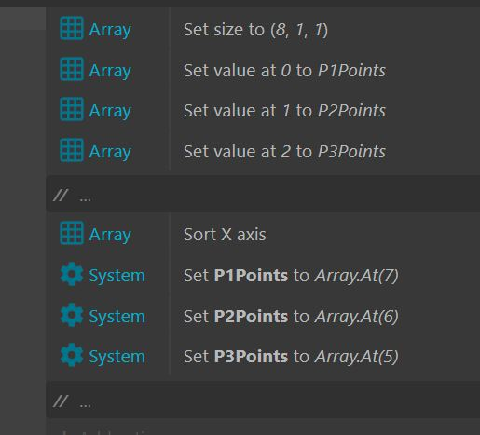Image resolution: width=480 pixels, height=435 pixels.
Task: Select 'Set P2Points to Array.At(6)' action
Action: (x=291, y=317)
